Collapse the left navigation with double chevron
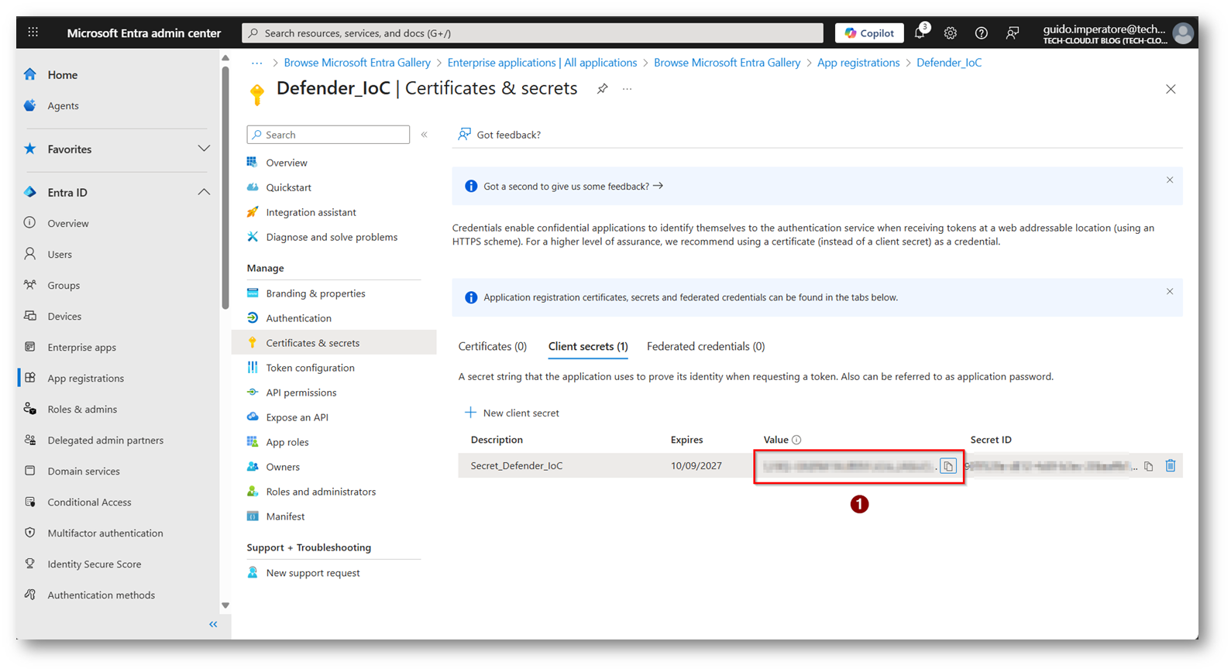Viewport: 1231px width, 672px height. pos(213,624)
